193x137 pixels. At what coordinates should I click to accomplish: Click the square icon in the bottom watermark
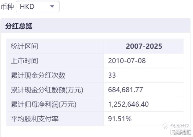coord(173,132)
